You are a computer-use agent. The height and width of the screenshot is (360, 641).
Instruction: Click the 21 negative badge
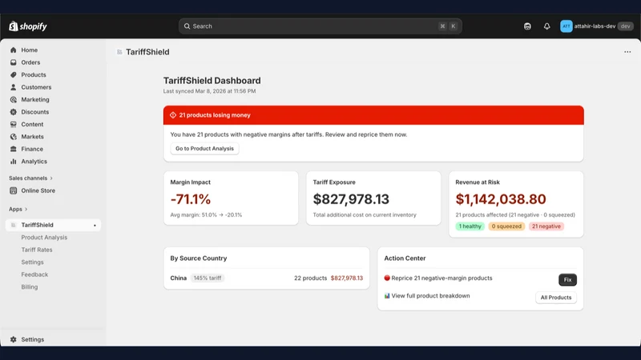point(546,226)
